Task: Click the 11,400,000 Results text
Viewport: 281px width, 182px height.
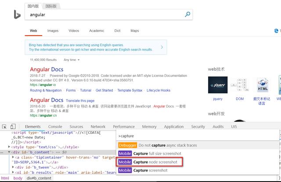Action: 43,60
